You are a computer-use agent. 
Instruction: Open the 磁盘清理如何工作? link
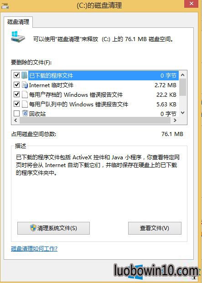pyautogui.click(x=34, y=249)
